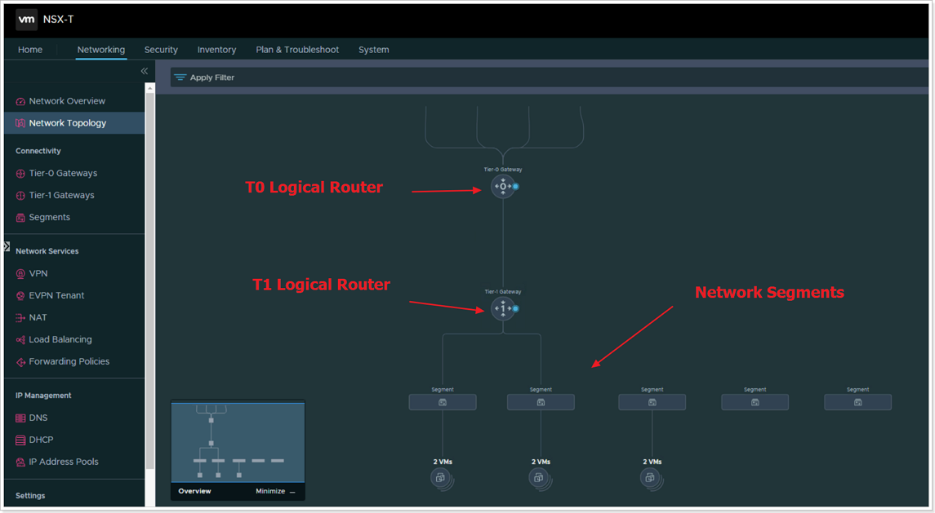Expand 2 VMs under second segment

click(540, 478)
